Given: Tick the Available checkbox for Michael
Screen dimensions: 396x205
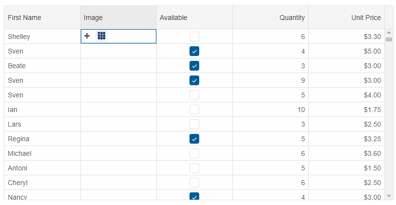Looking at the screenshot, I should click(194, 153).
